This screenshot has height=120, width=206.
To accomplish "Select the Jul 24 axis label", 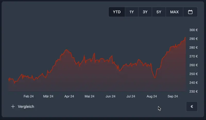I will click(x=131, y=97).
